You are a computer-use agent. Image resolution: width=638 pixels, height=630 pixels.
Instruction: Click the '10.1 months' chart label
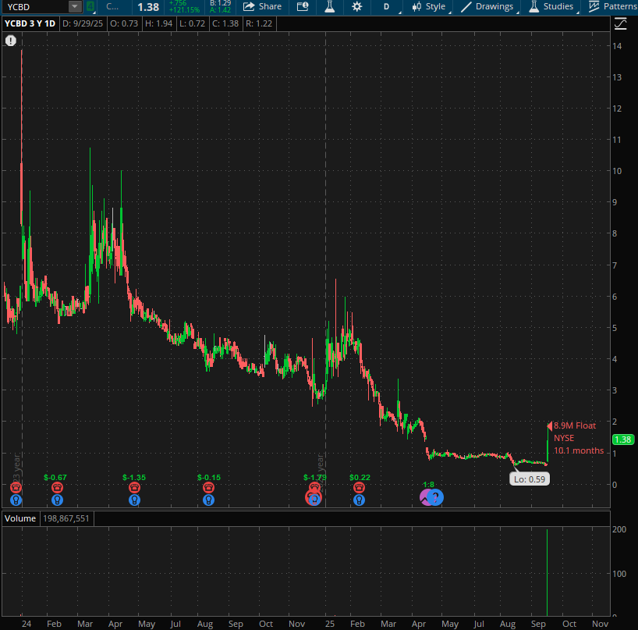click(579, 450)
